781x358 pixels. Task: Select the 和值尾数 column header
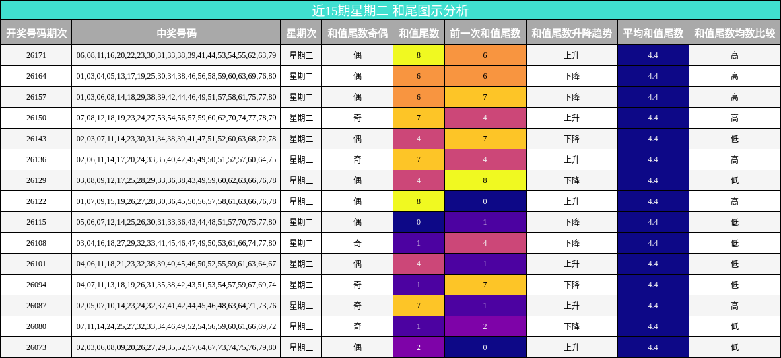tap(419, 33)
